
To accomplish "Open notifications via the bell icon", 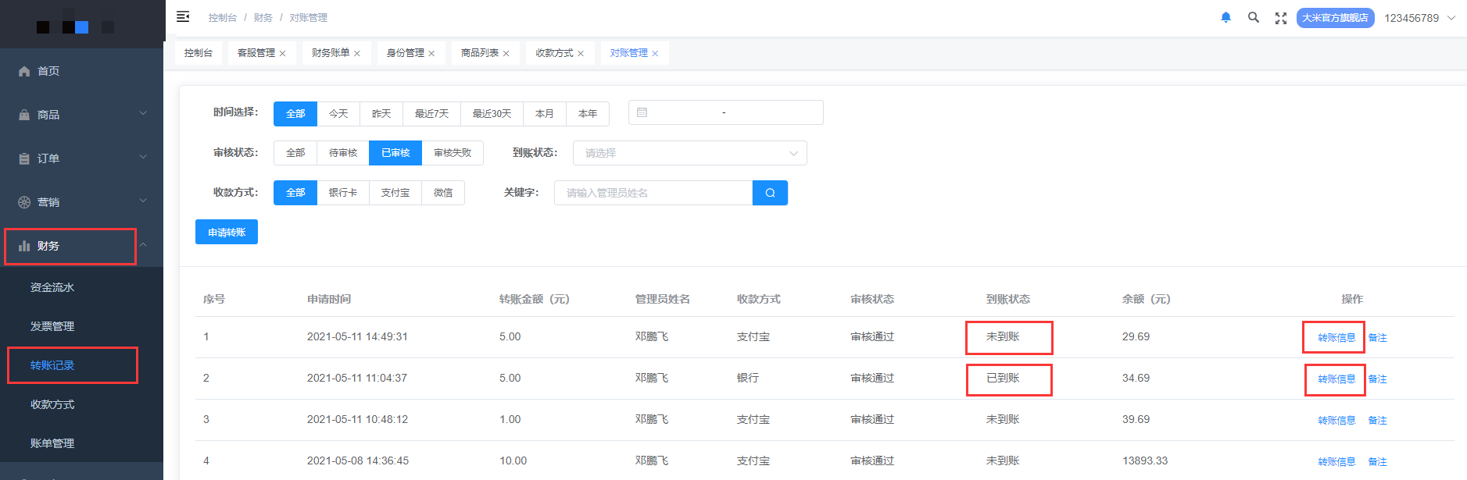I will point(1226,17).
